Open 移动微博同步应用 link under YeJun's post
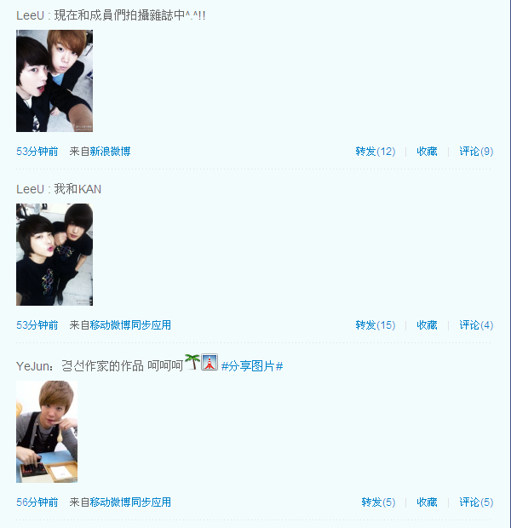511x528 pixels. [x=130, y=502]
